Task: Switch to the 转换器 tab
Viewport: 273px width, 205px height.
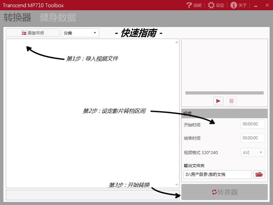Action: click(x=17, y=17)
